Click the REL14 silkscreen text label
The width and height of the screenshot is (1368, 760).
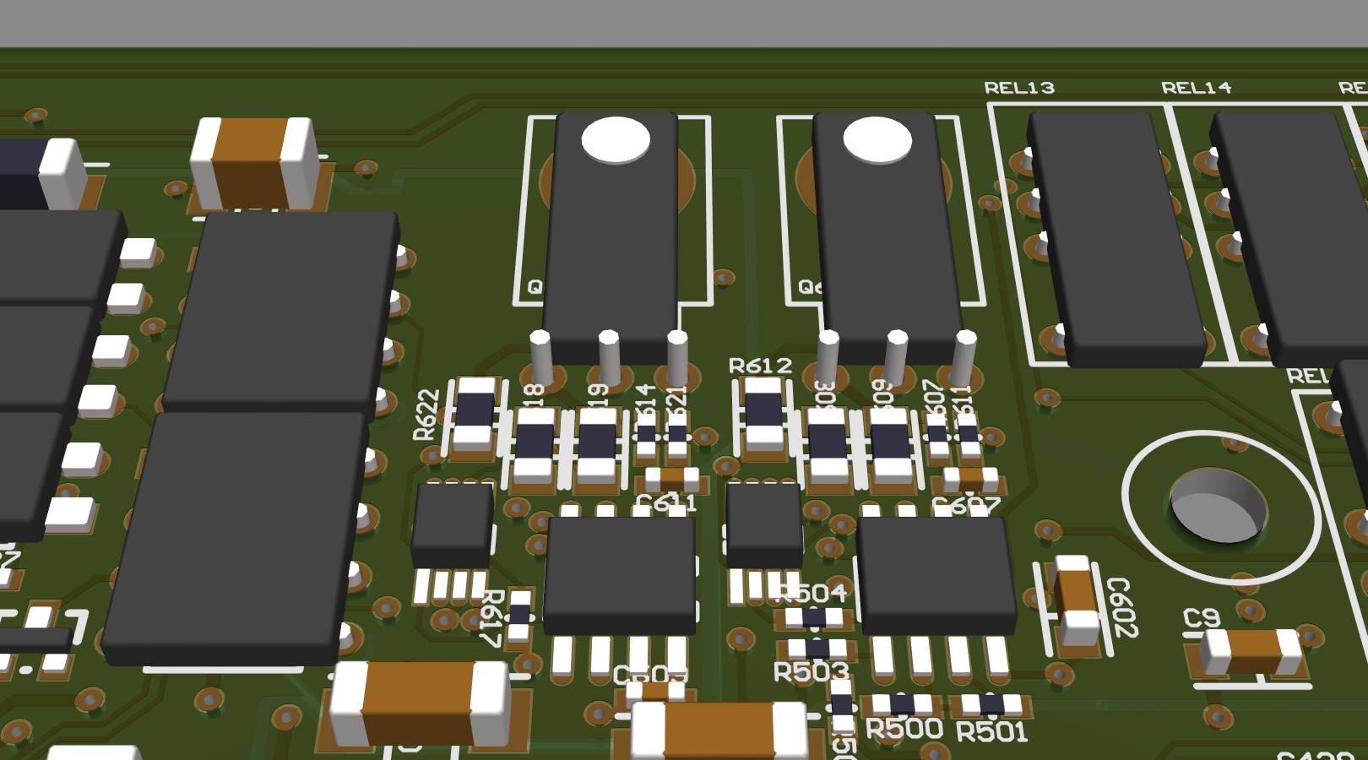(x=1197, y=85)
